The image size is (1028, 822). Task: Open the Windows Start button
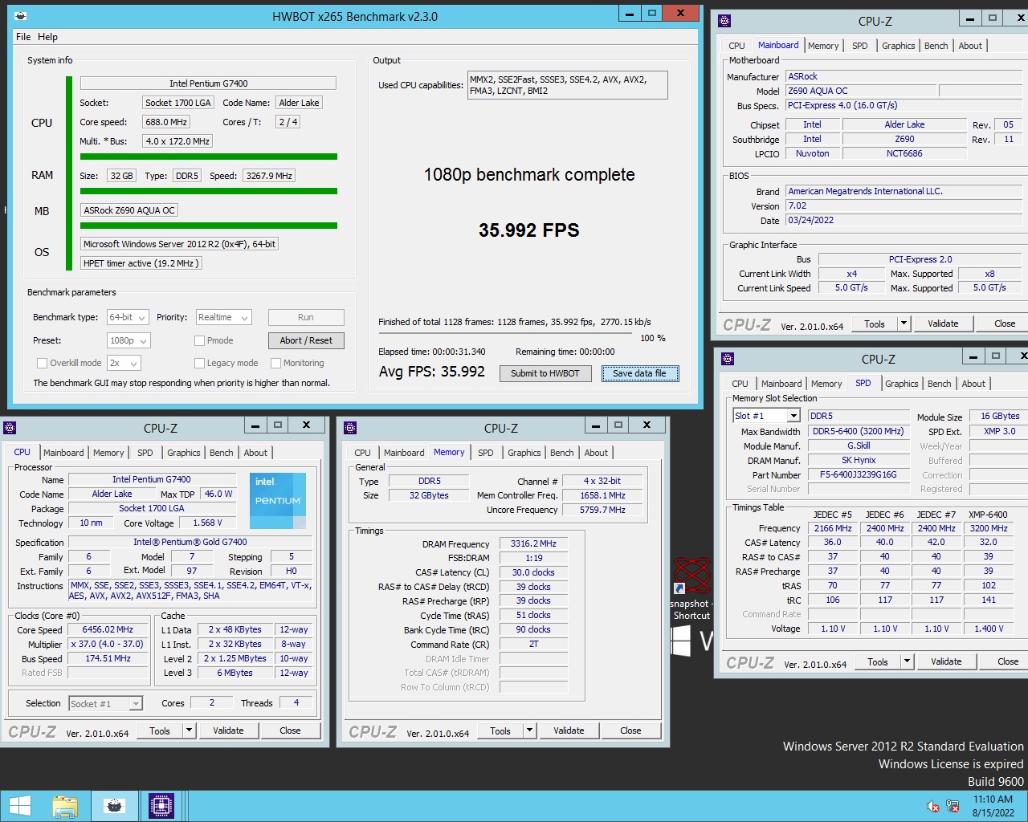pyautogui.click(x=19, y=806)
